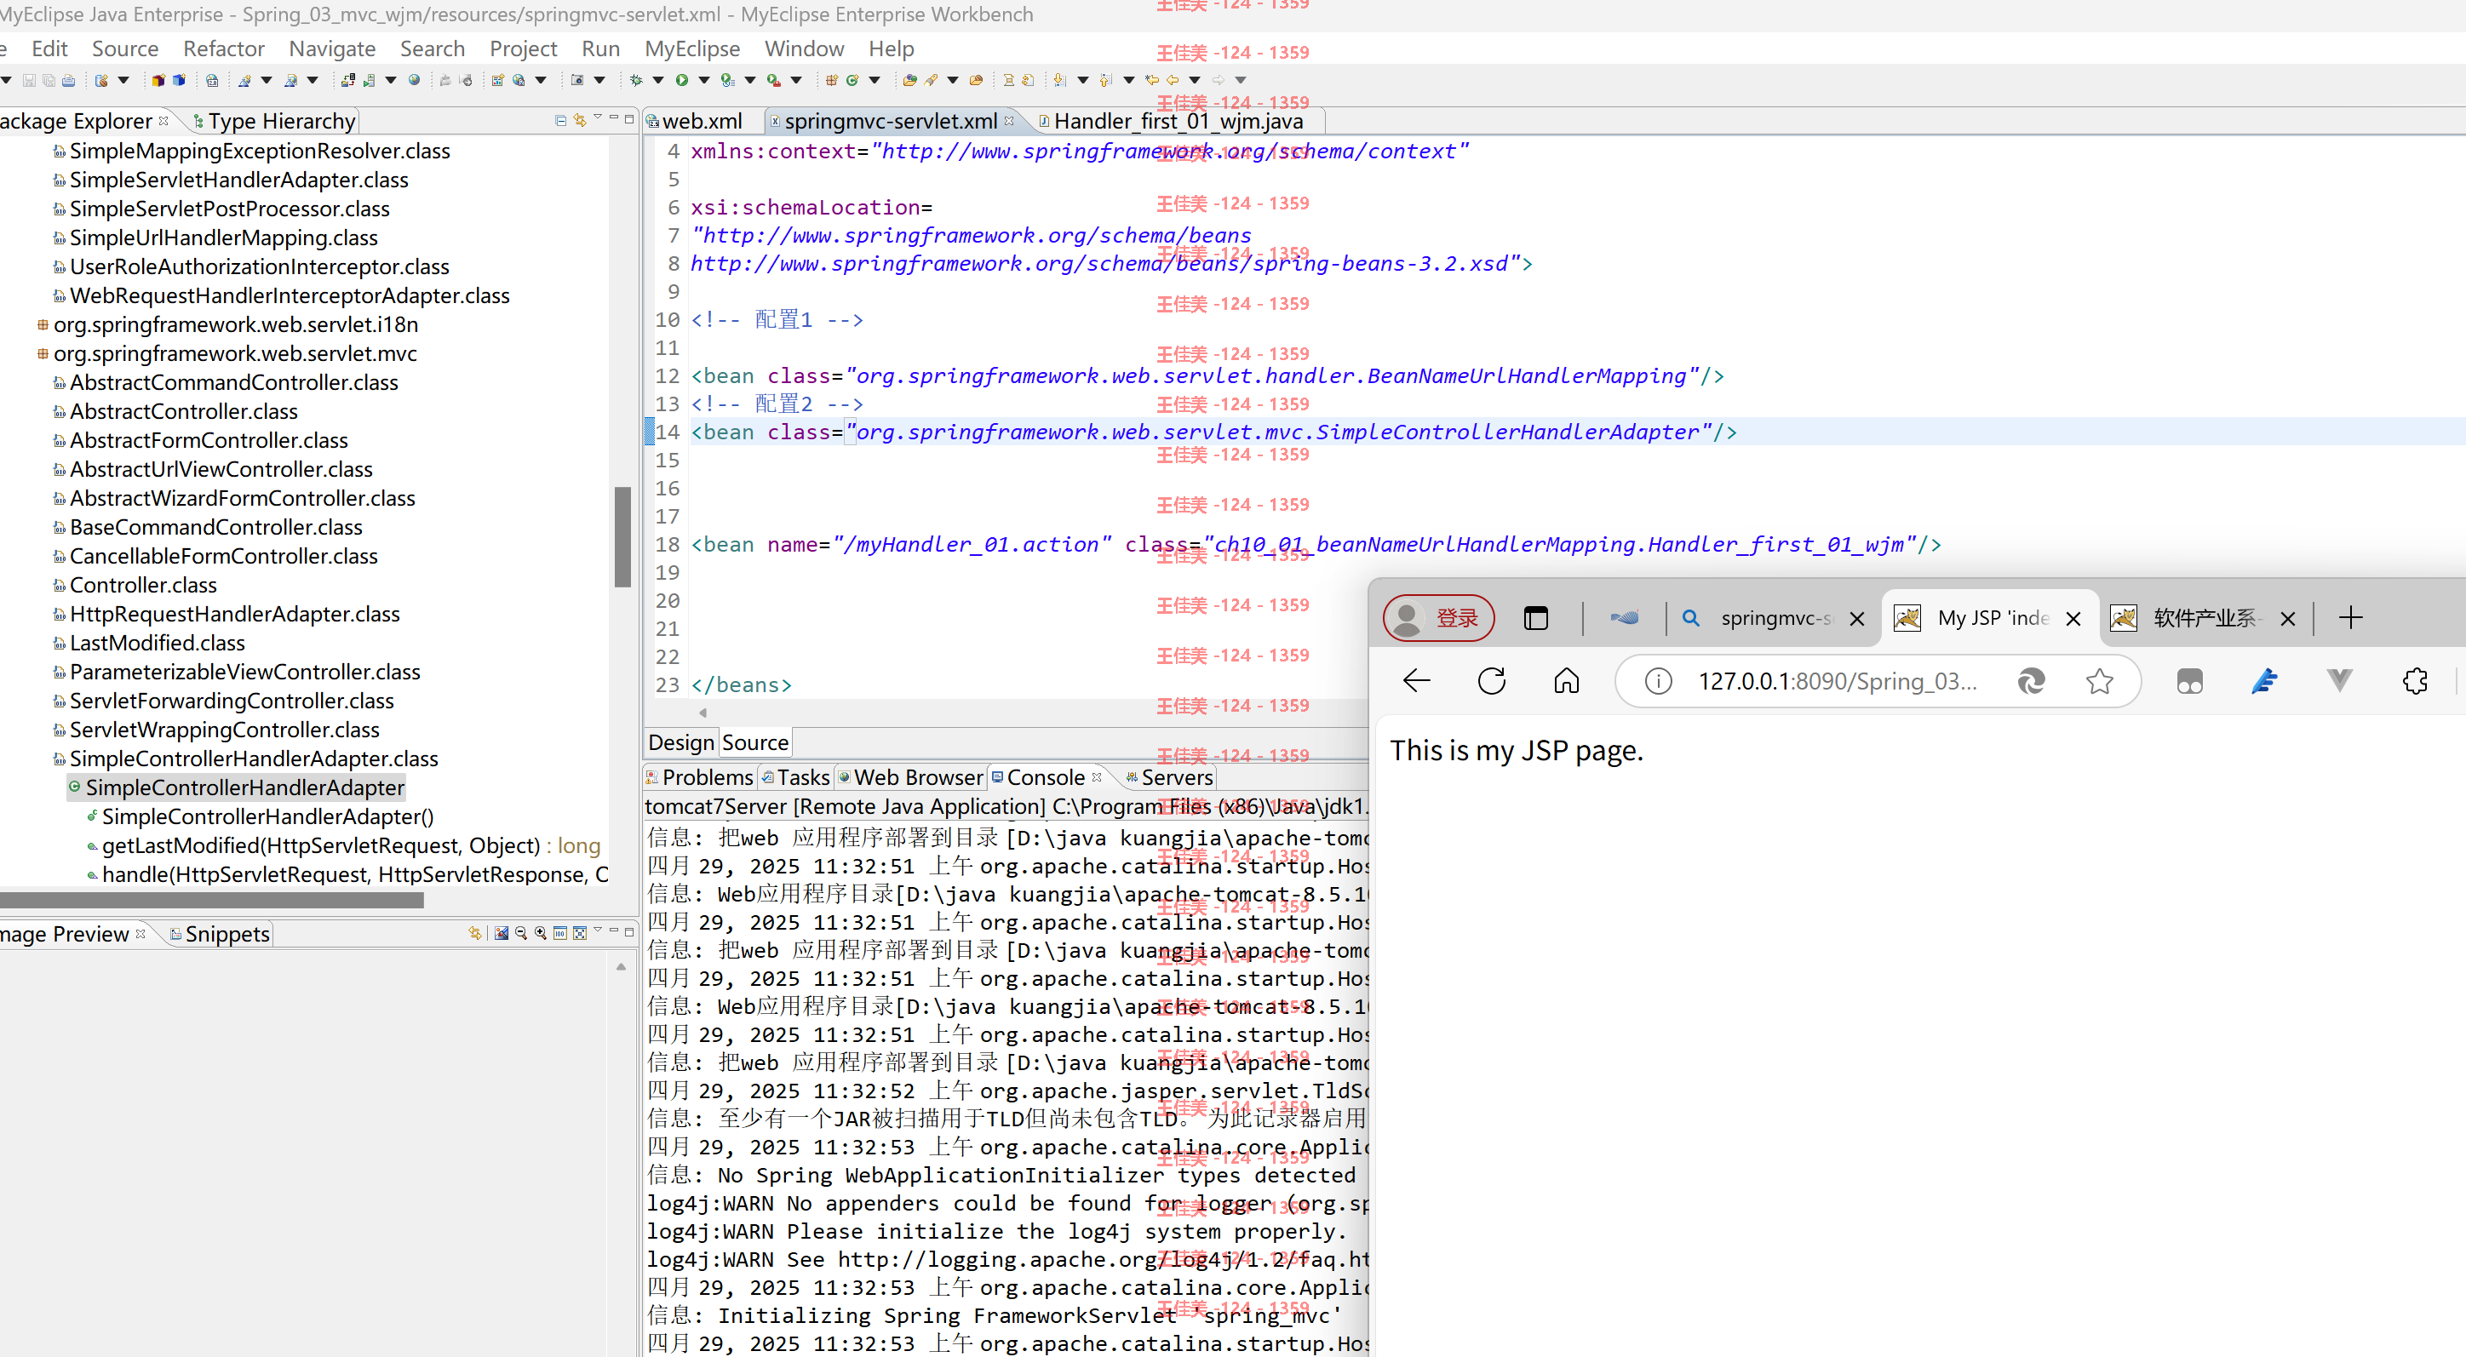
Task: Click the favorite star icon in address bar
Action: [2099, 680]
